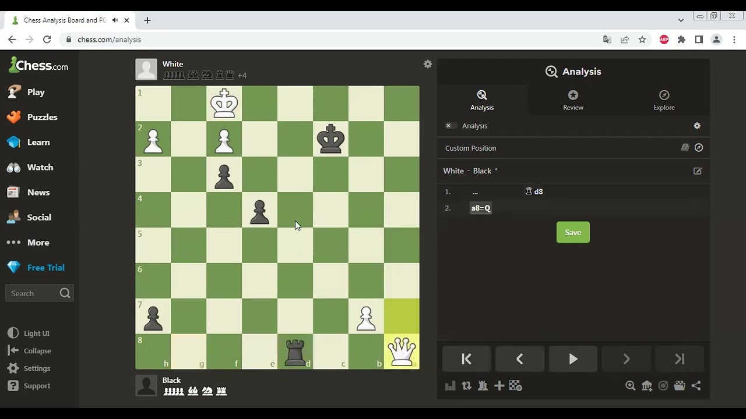Open Learn from sidebar
This screenshot has width=746, height=419.
pos(40,142)
